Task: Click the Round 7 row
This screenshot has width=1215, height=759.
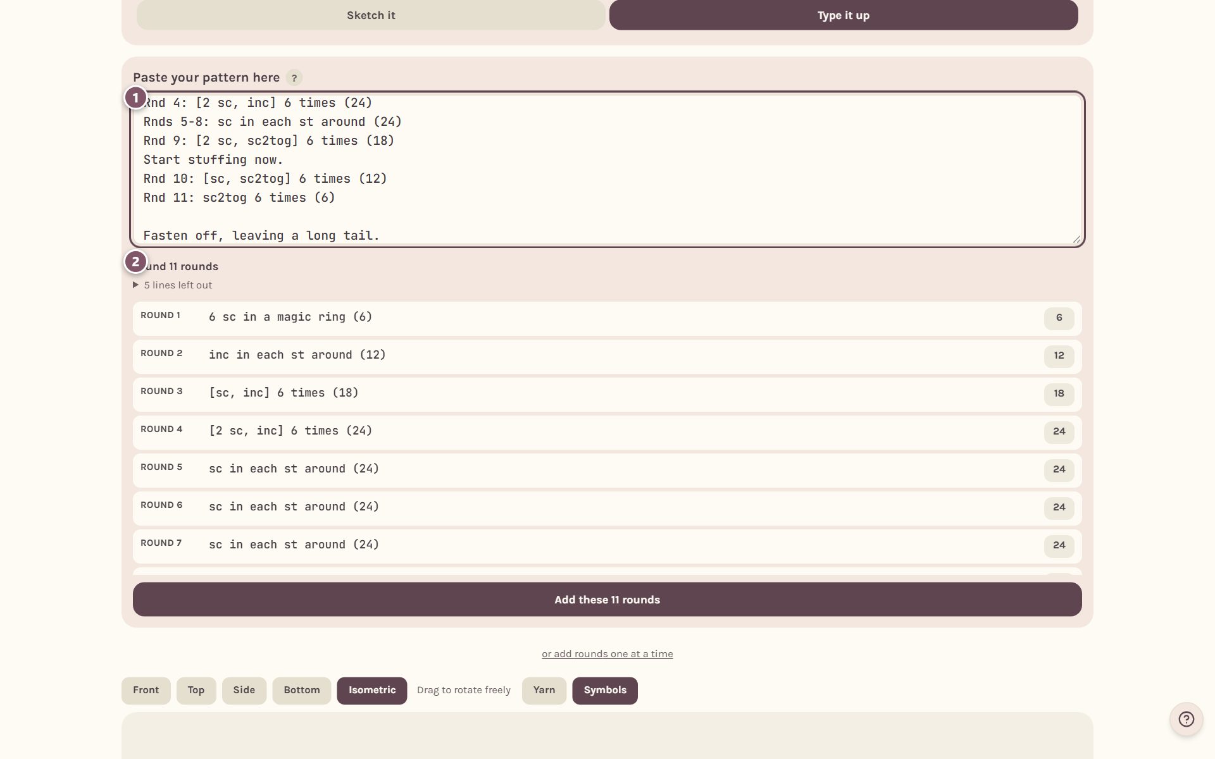Action: [607, 546]
